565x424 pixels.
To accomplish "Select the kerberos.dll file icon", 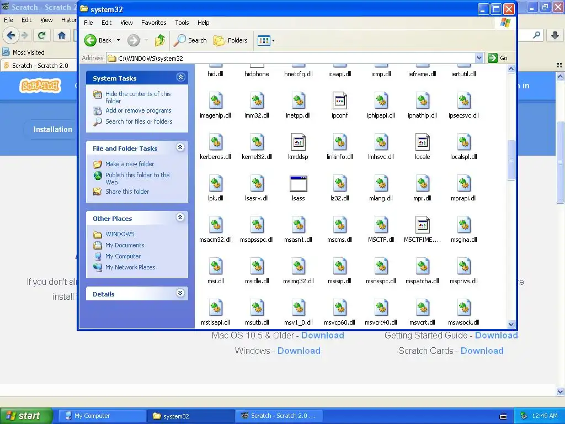I will point(216,142).
